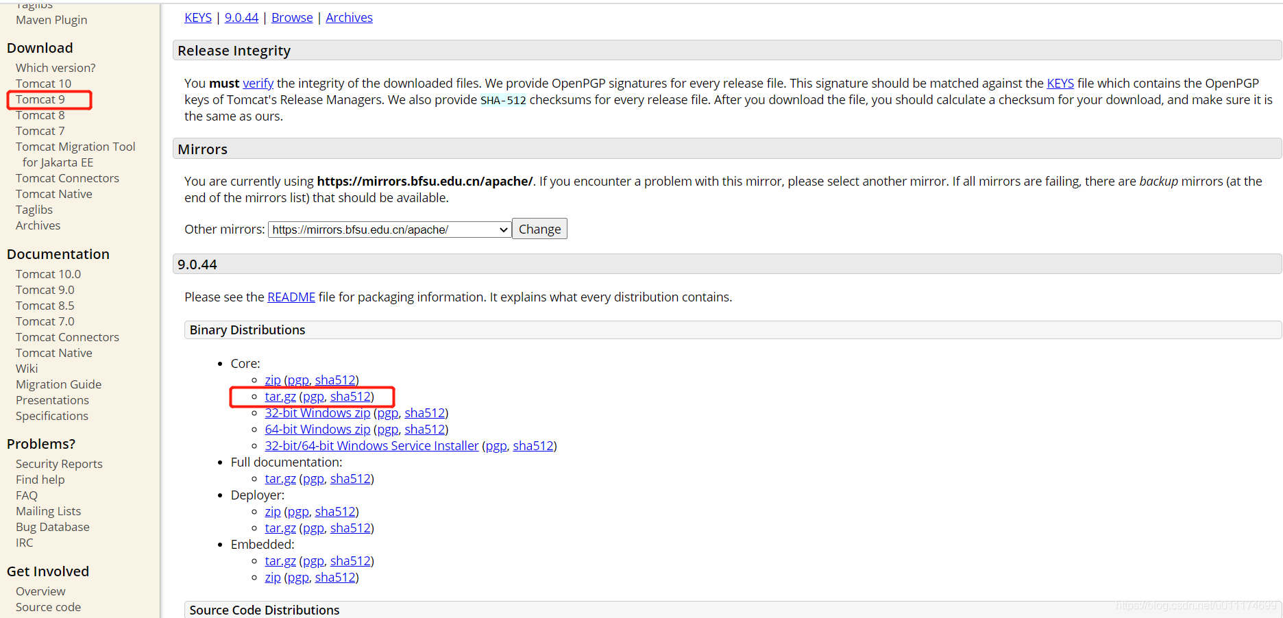This screenshot has width=1283, height=618.
Task: Click the Browse link
Action: coord(292,17)
